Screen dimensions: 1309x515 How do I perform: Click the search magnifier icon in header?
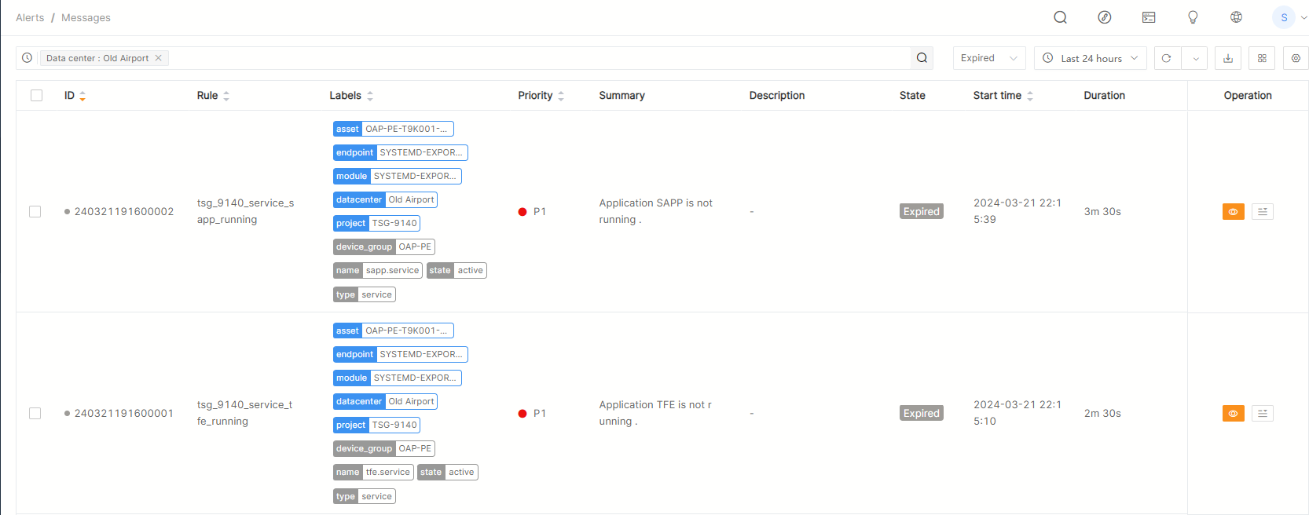tap(1060, 17)
